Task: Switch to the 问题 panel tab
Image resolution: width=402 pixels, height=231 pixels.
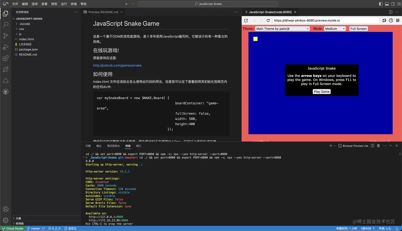Action: (x=88, y=146)
